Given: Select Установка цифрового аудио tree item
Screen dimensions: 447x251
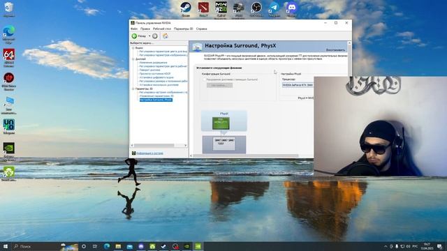Looking at the screenshot, I should (156, 77).
